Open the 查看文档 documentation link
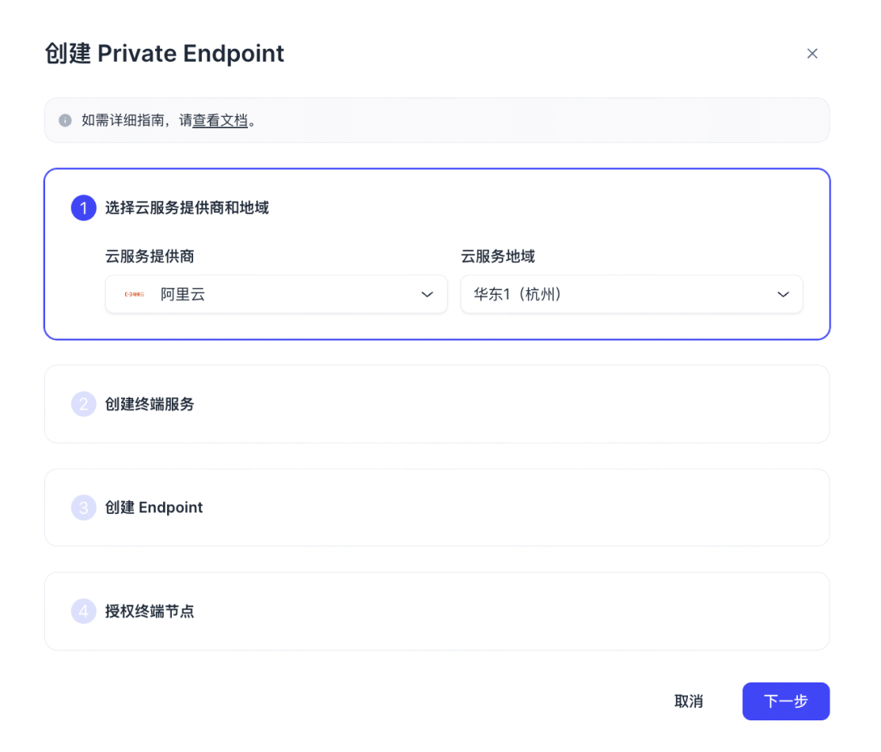 pyautogui.click(x=220, y=120)
